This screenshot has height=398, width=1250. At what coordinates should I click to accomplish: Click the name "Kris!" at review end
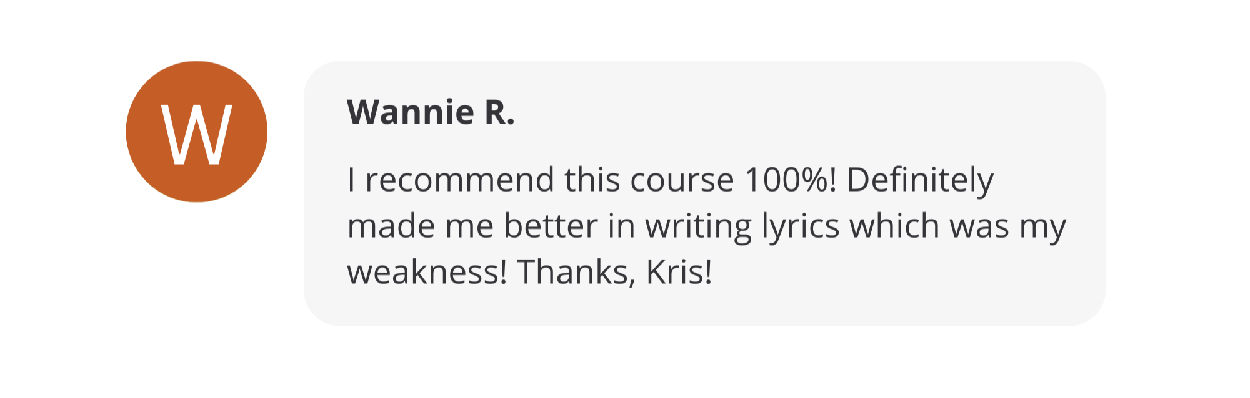[679, 272]
